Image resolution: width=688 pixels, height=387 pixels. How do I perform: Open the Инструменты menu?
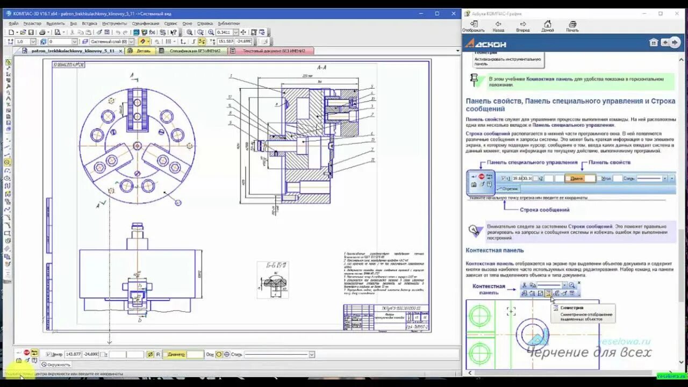click(x=114, y=24)
